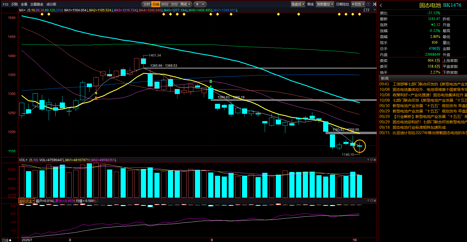Click the circled latest candlestick
This screenshot has height=242, width=467.
point(359,146)
